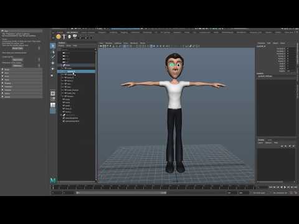Step forward one frame

point(288,187)
